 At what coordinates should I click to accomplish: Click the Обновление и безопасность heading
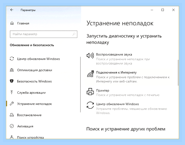pyautogui.click(x=32, y=45)
